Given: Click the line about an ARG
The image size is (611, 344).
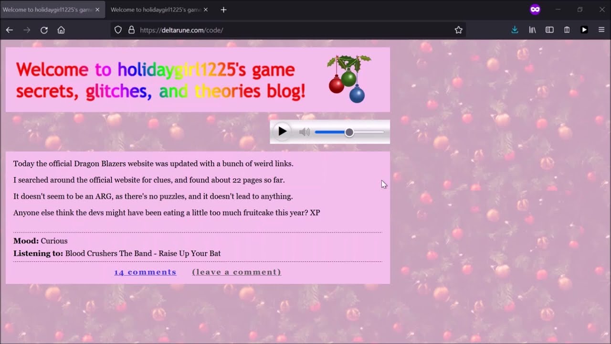Looking at the screenshot, I should tap(153, 196).
